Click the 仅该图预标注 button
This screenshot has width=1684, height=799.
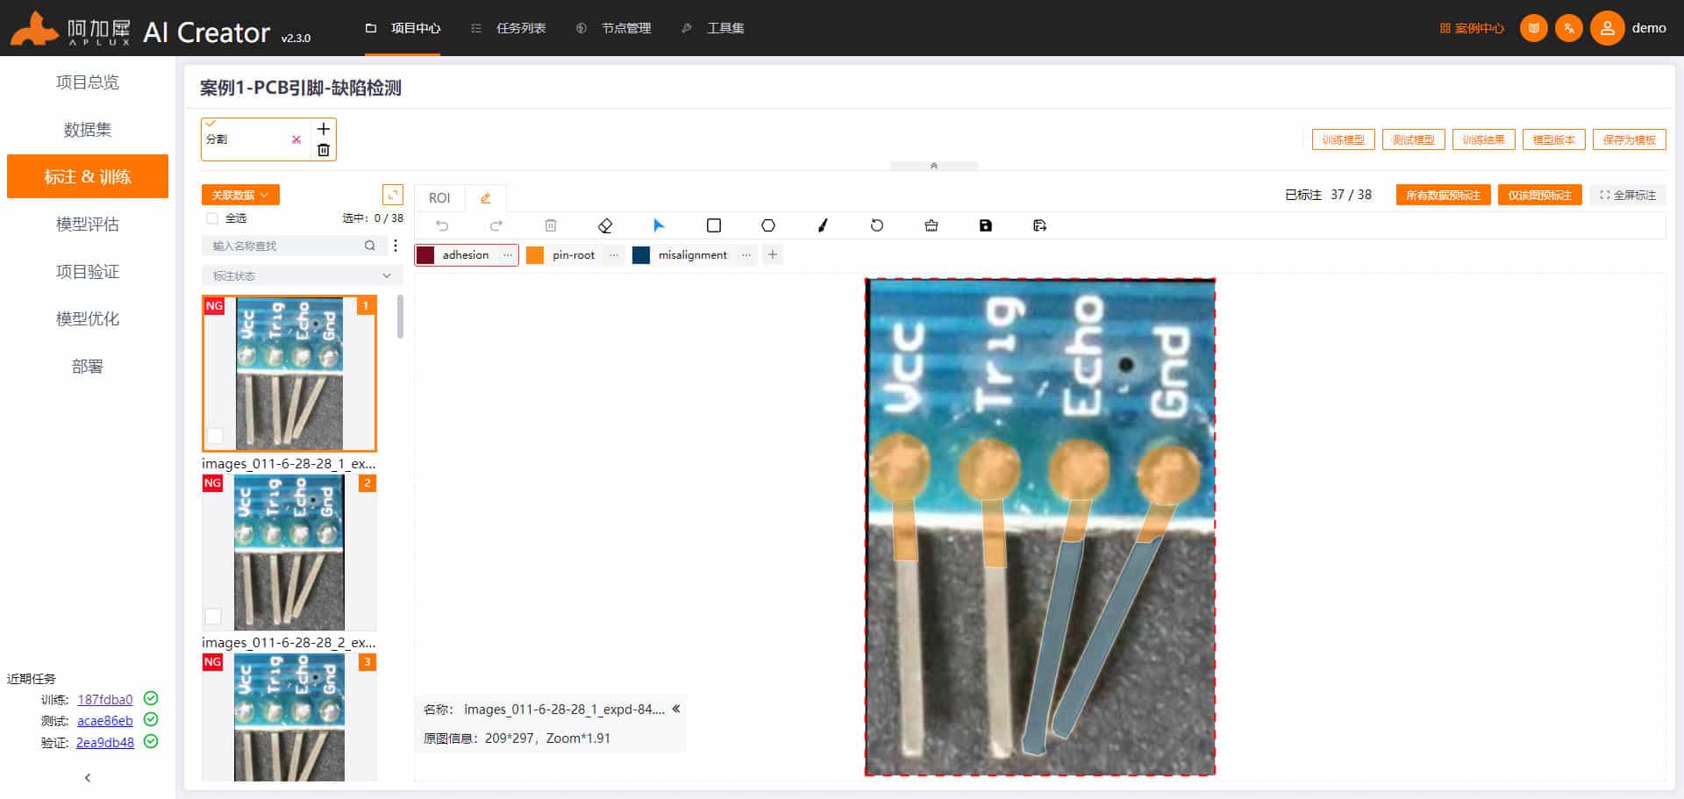(1539, 195)
